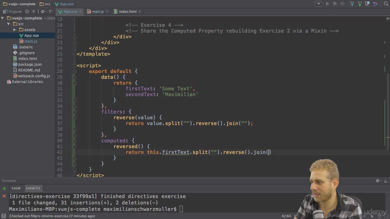
Task: Click fold toggle at computed line 40
Action: click(x=75, y=141)
